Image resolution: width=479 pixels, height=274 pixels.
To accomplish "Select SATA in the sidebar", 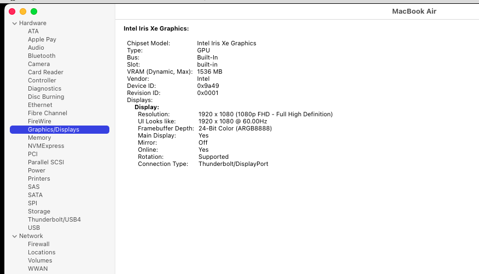I will (x=36, y=195).
